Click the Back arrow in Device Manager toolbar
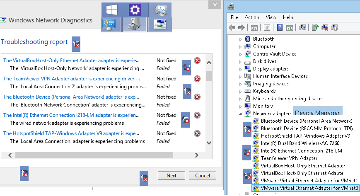 232,28
